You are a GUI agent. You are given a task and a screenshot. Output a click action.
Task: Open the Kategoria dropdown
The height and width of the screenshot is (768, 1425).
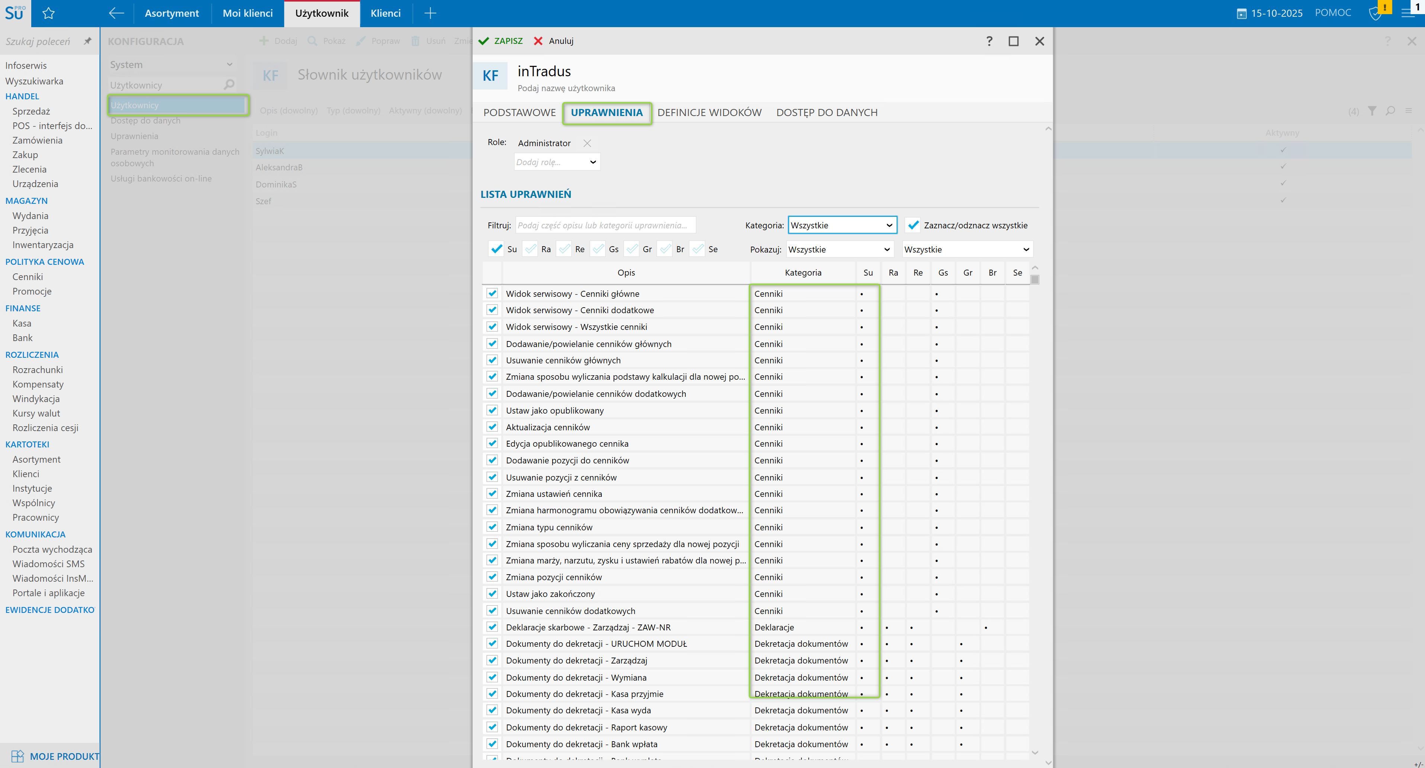click(842, 225)
